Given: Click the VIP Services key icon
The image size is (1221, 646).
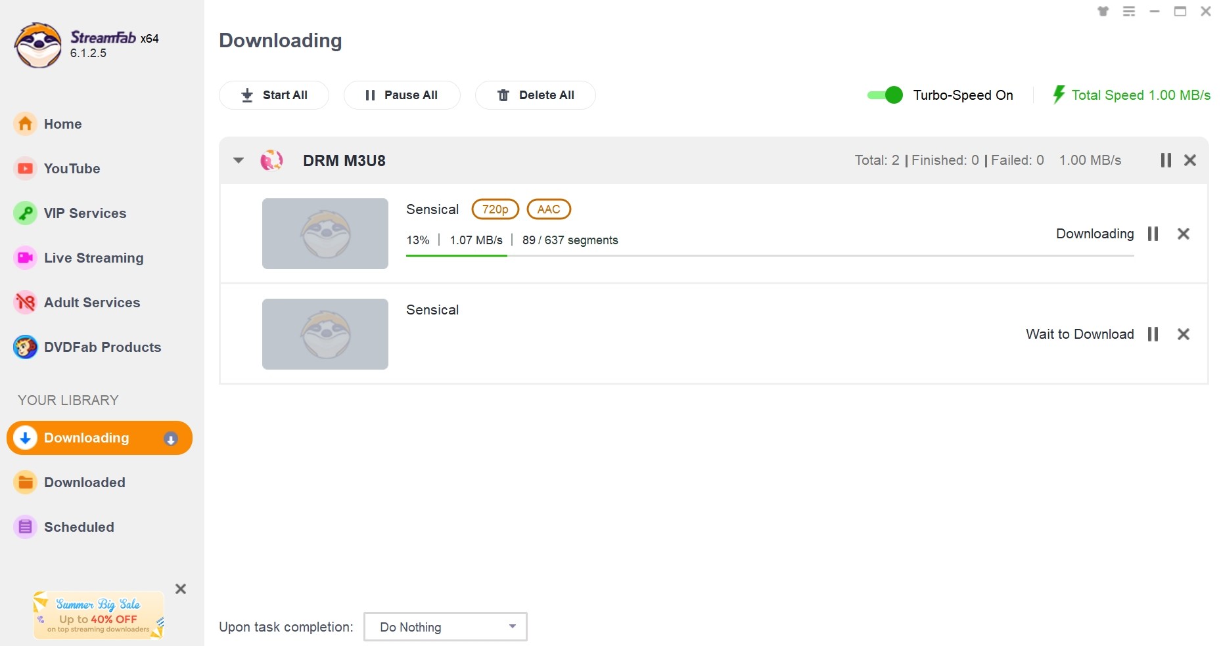Looking at the screenshot, I should click(x=25, y=213).
